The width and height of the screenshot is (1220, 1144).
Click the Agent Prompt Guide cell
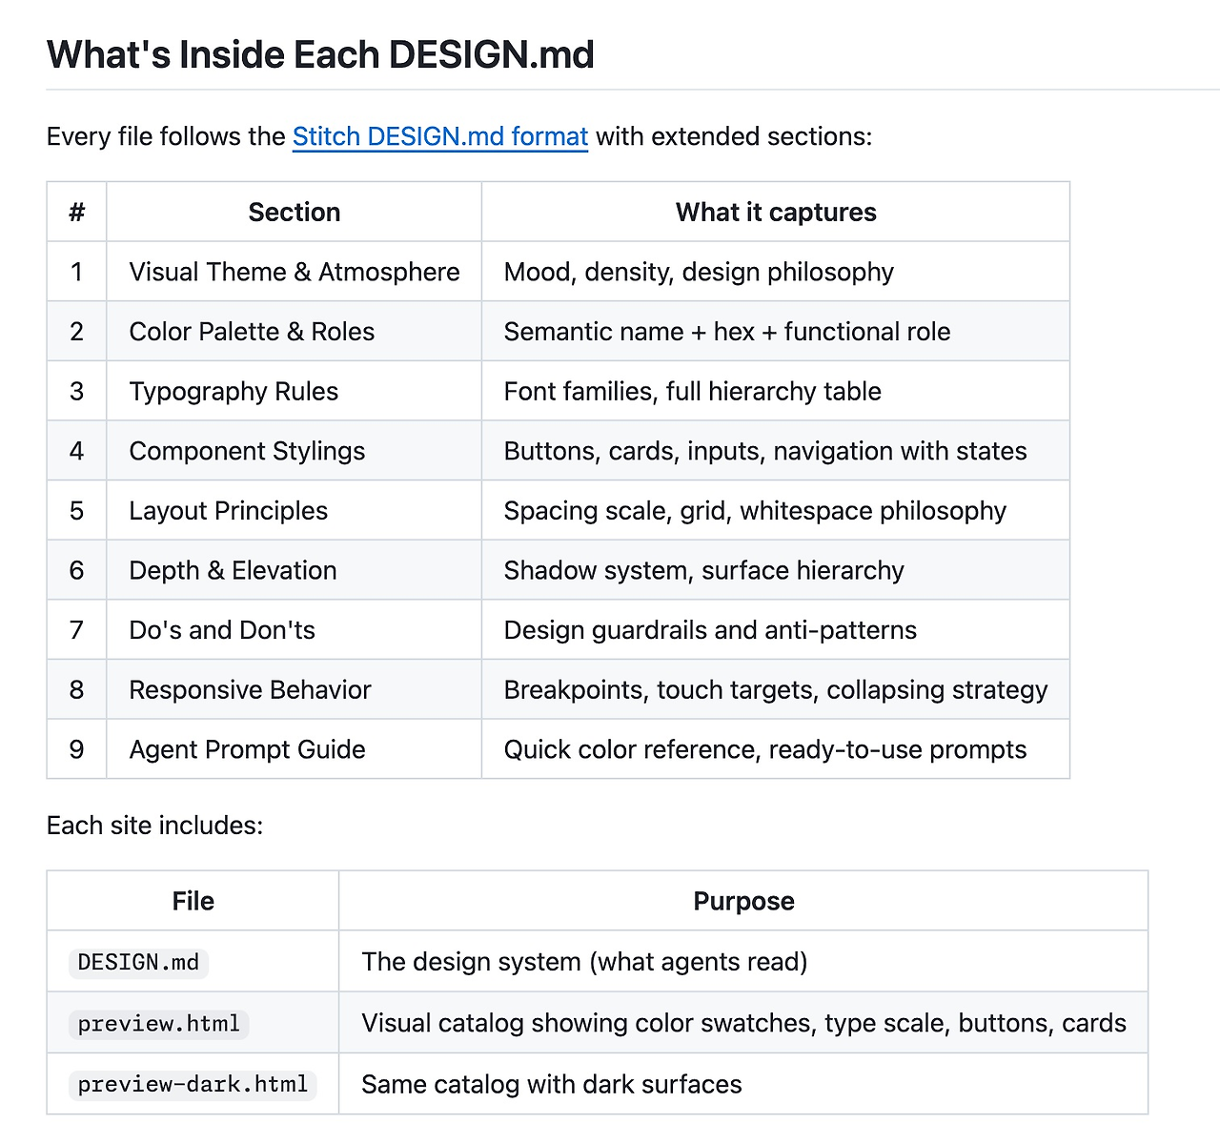coord(294,749)
